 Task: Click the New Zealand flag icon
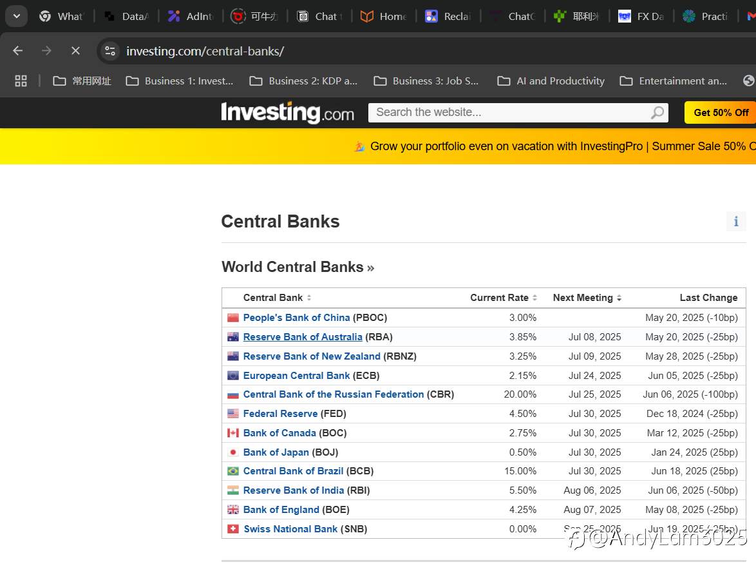pos(233,356)
